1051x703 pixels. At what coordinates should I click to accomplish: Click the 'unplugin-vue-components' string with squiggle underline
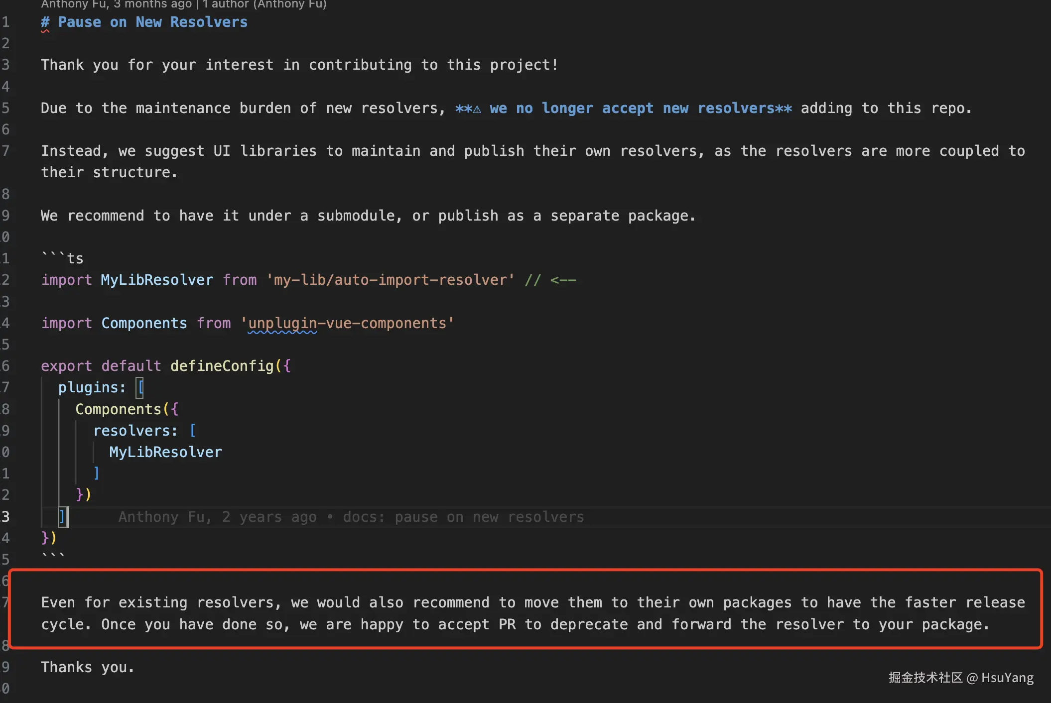point(347,323)
